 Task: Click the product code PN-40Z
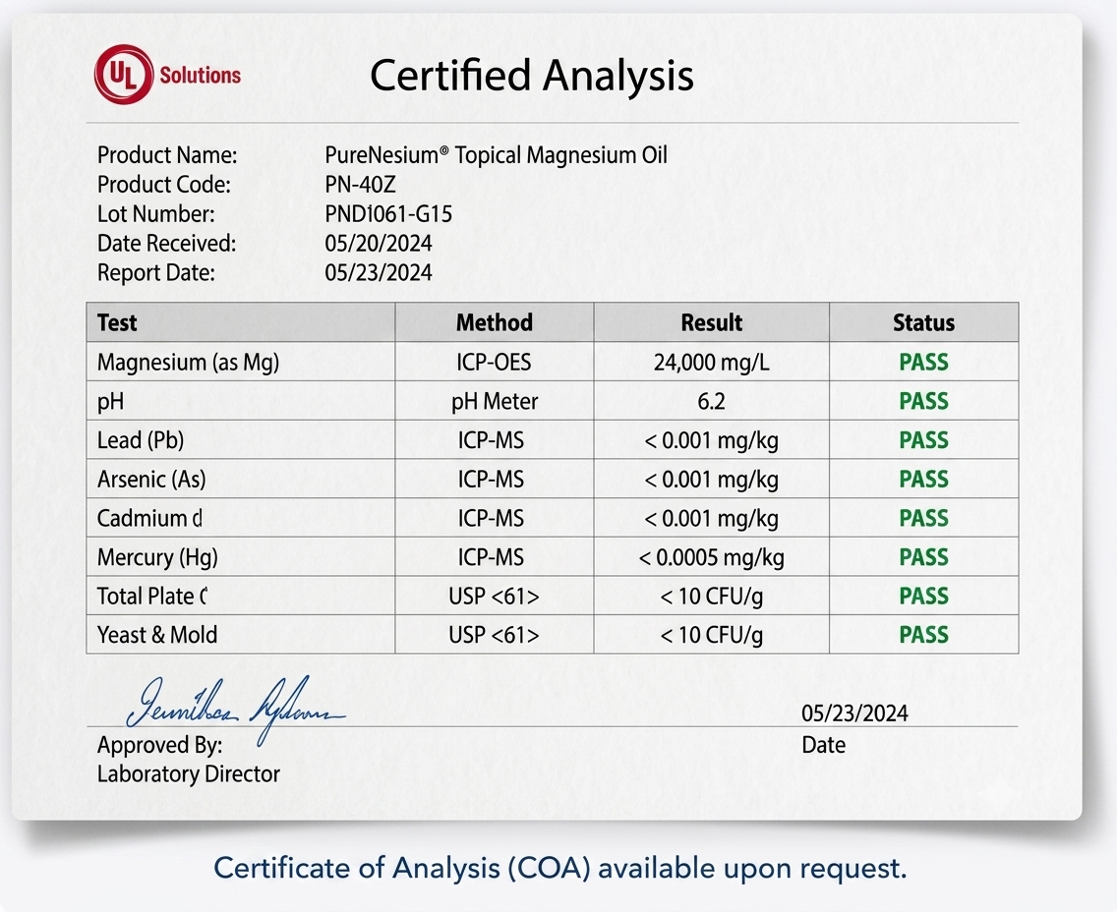(x=360, y=185)
